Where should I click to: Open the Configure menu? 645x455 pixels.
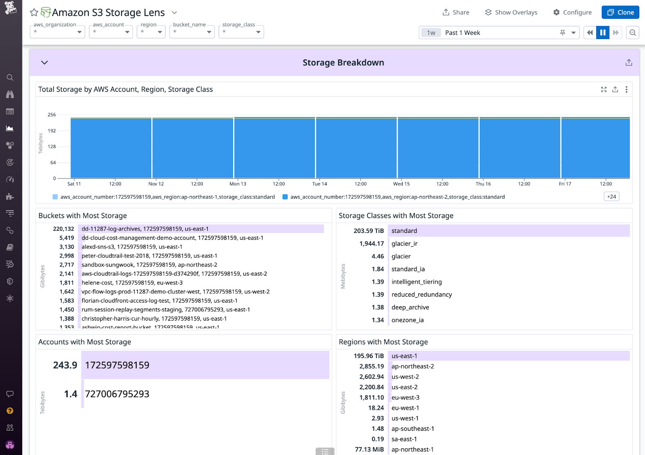point(572,12)
